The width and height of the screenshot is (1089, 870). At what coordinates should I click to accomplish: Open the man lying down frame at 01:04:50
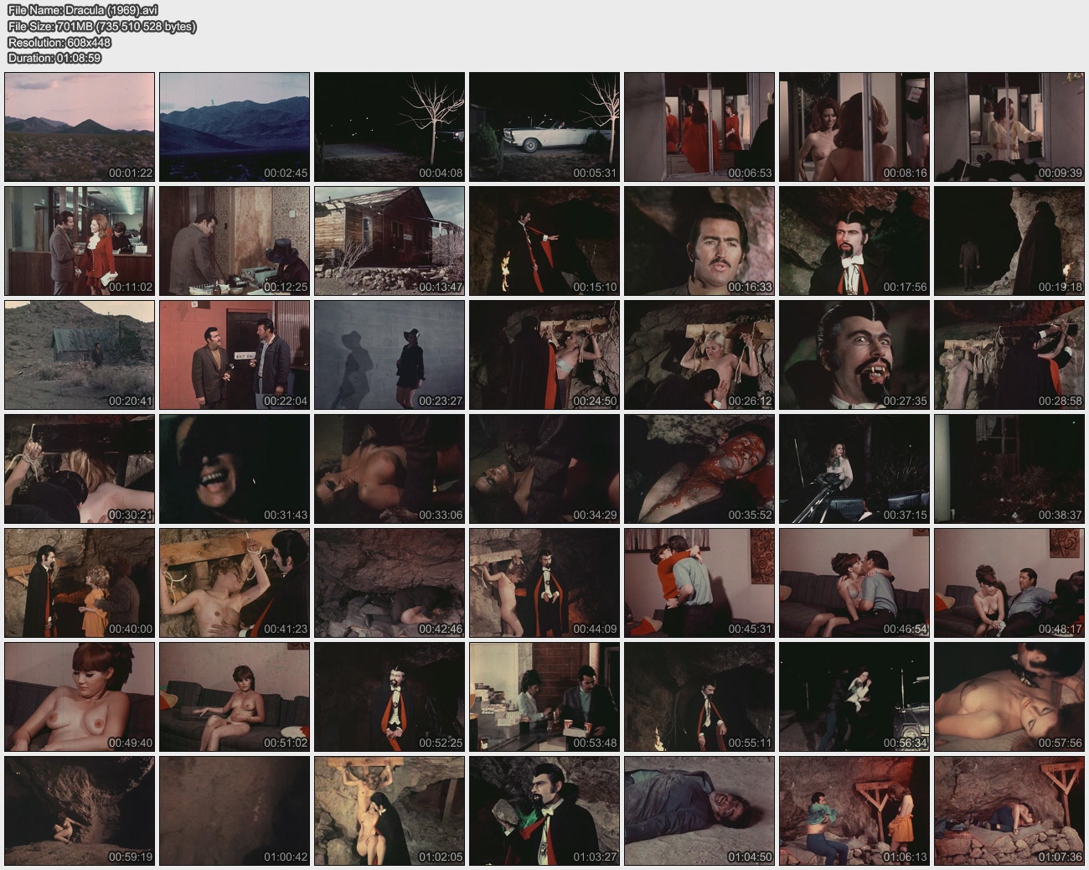point(699,810)
